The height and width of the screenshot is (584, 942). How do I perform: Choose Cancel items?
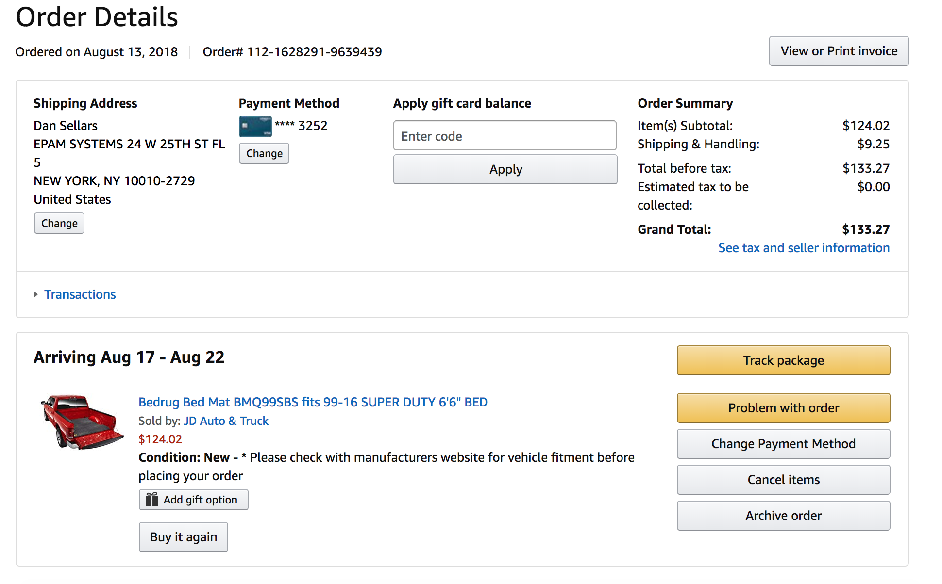[x=783, y=480]
